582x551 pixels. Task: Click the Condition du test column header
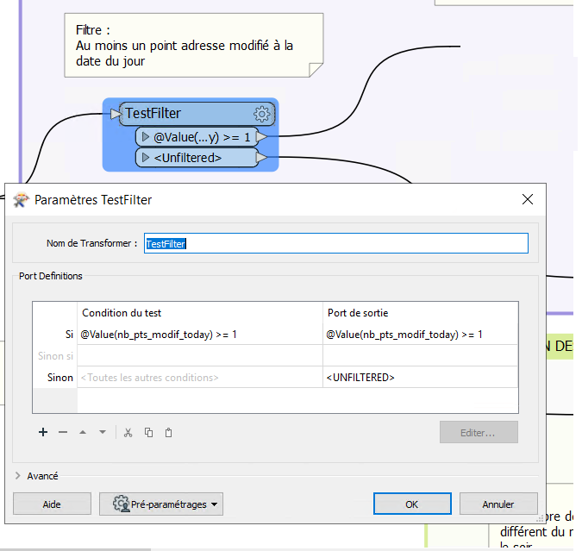pyautogui.click(x=200, y=313)
